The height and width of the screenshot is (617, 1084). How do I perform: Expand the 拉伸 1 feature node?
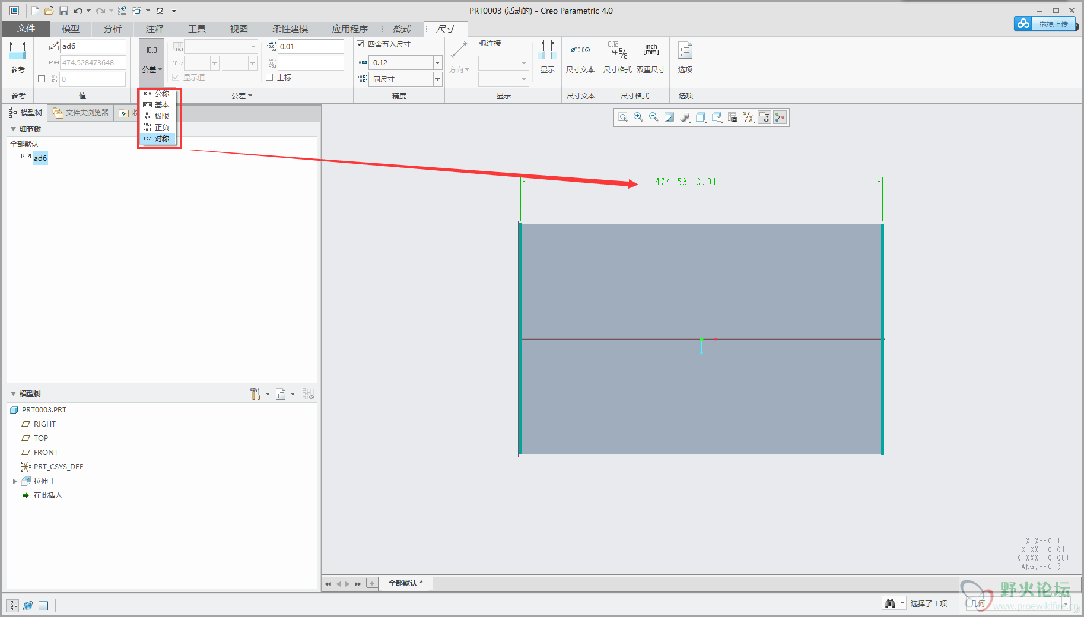point(15,481)
